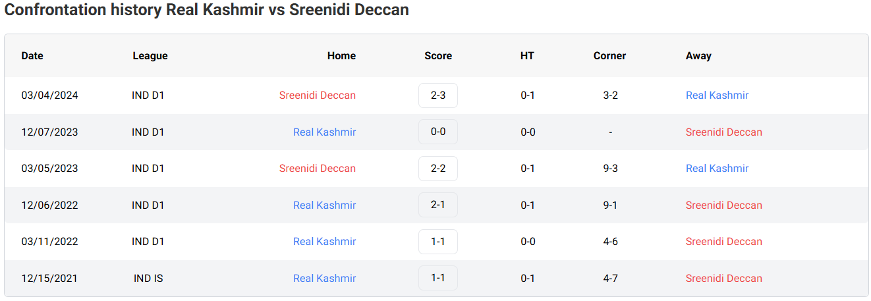Click the Corner column header
This screenshot has height=301, width=871.
(x=609, y=56)
